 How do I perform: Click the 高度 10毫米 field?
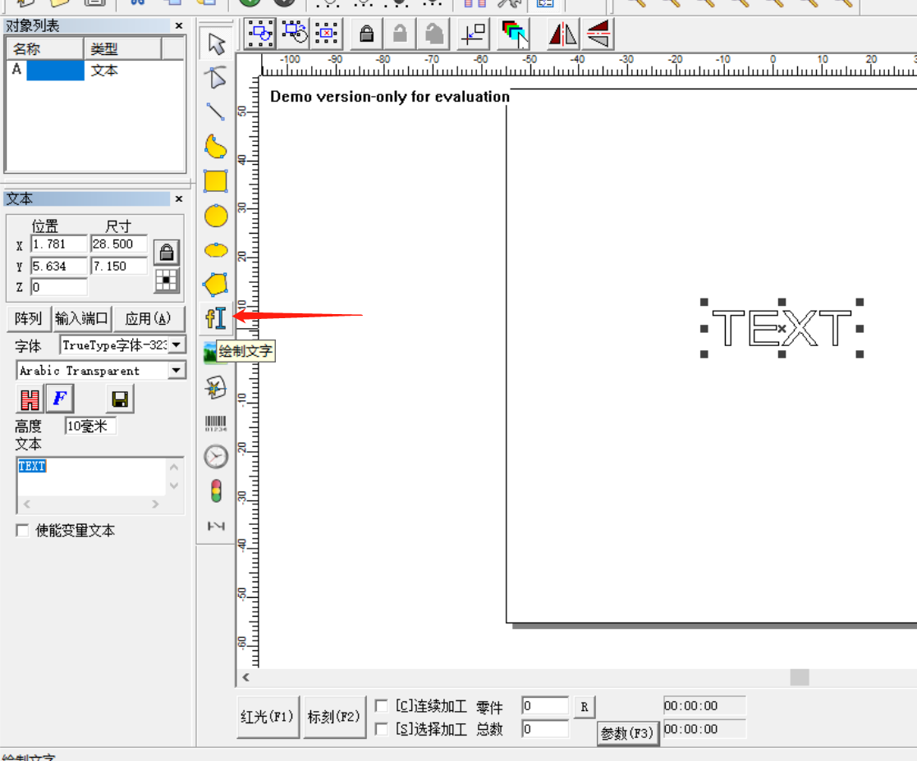[90, 426]
